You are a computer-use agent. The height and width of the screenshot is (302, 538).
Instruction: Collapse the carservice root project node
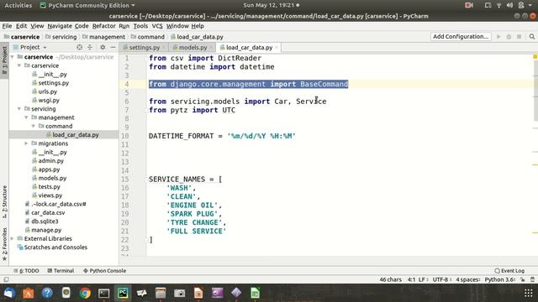point(13,57)
